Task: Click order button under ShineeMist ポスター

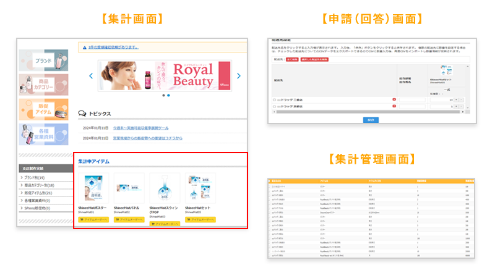Action: pos(93,219)
